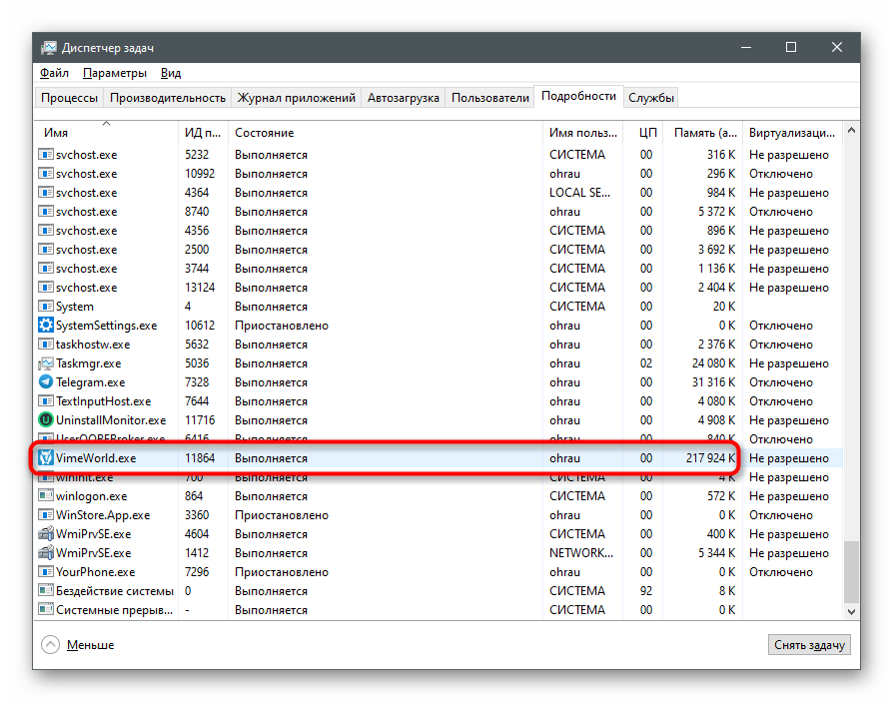
Task: Switch to the Автозагрузка tab
Action: tap(404, 97)
